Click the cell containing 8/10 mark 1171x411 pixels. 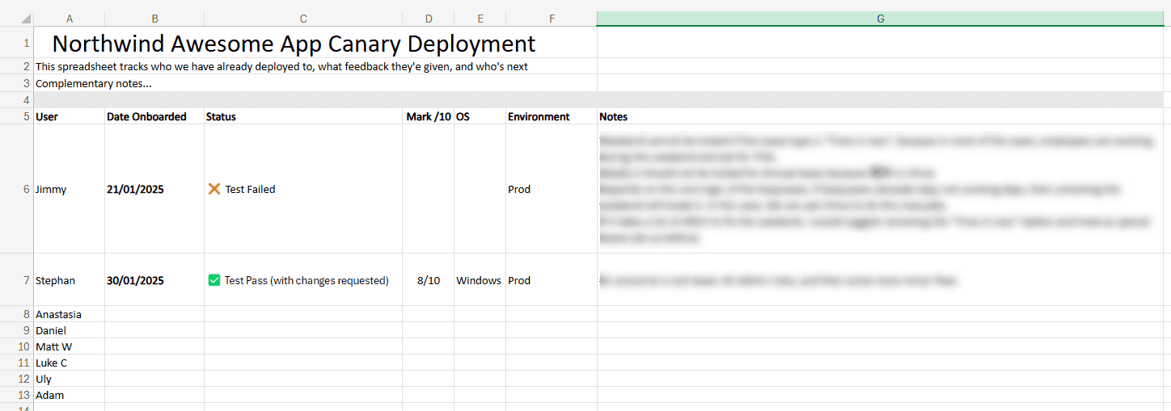428,280
